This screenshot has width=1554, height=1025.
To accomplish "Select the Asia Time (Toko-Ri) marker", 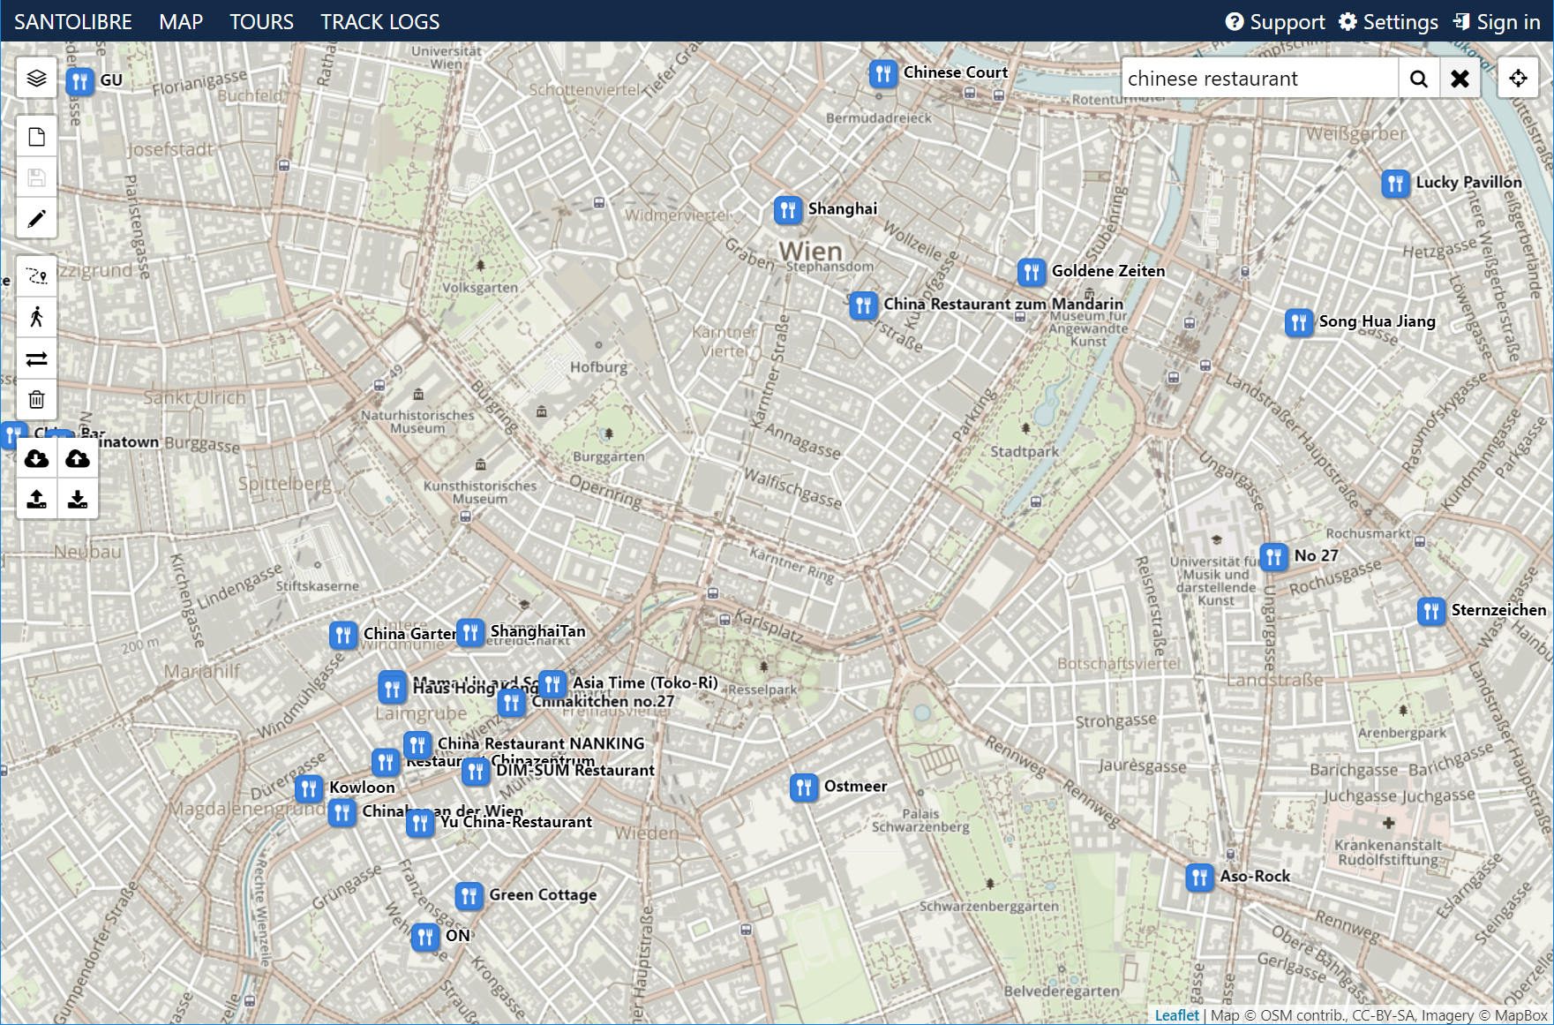I will point(552,684).
